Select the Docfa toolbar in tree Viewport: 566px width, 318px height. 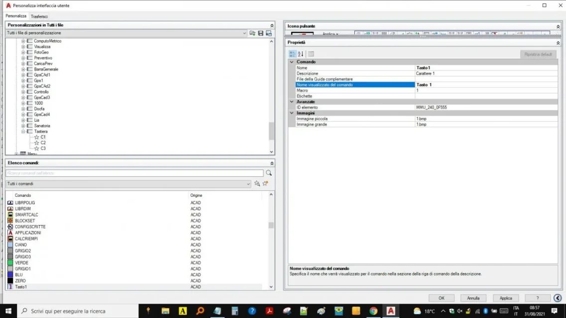click(x=39, y=109)
